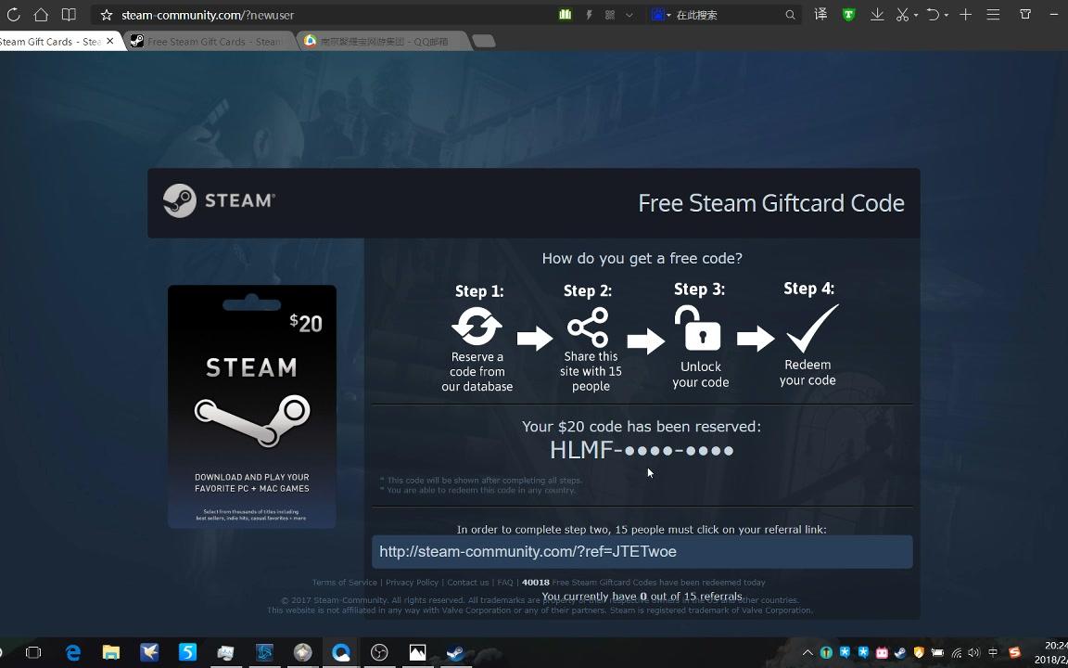1068x668 pixels.
Task: Open the blue '5' app on taskbar
Action: click(x=187, y=652)
